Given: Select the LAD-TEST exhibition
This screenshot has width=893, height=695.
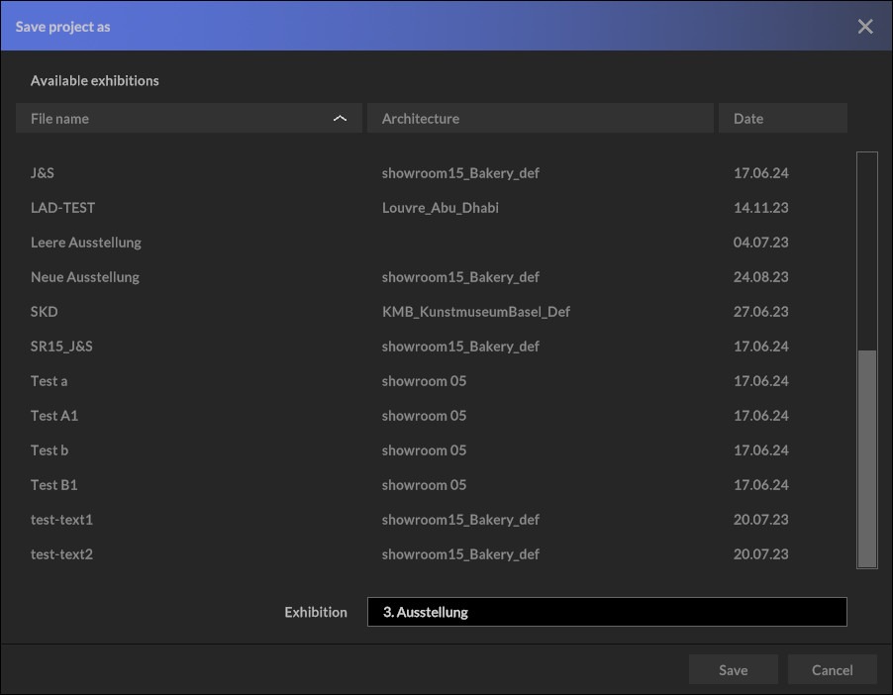Looking at the screenshot, I should pos(63,208).
